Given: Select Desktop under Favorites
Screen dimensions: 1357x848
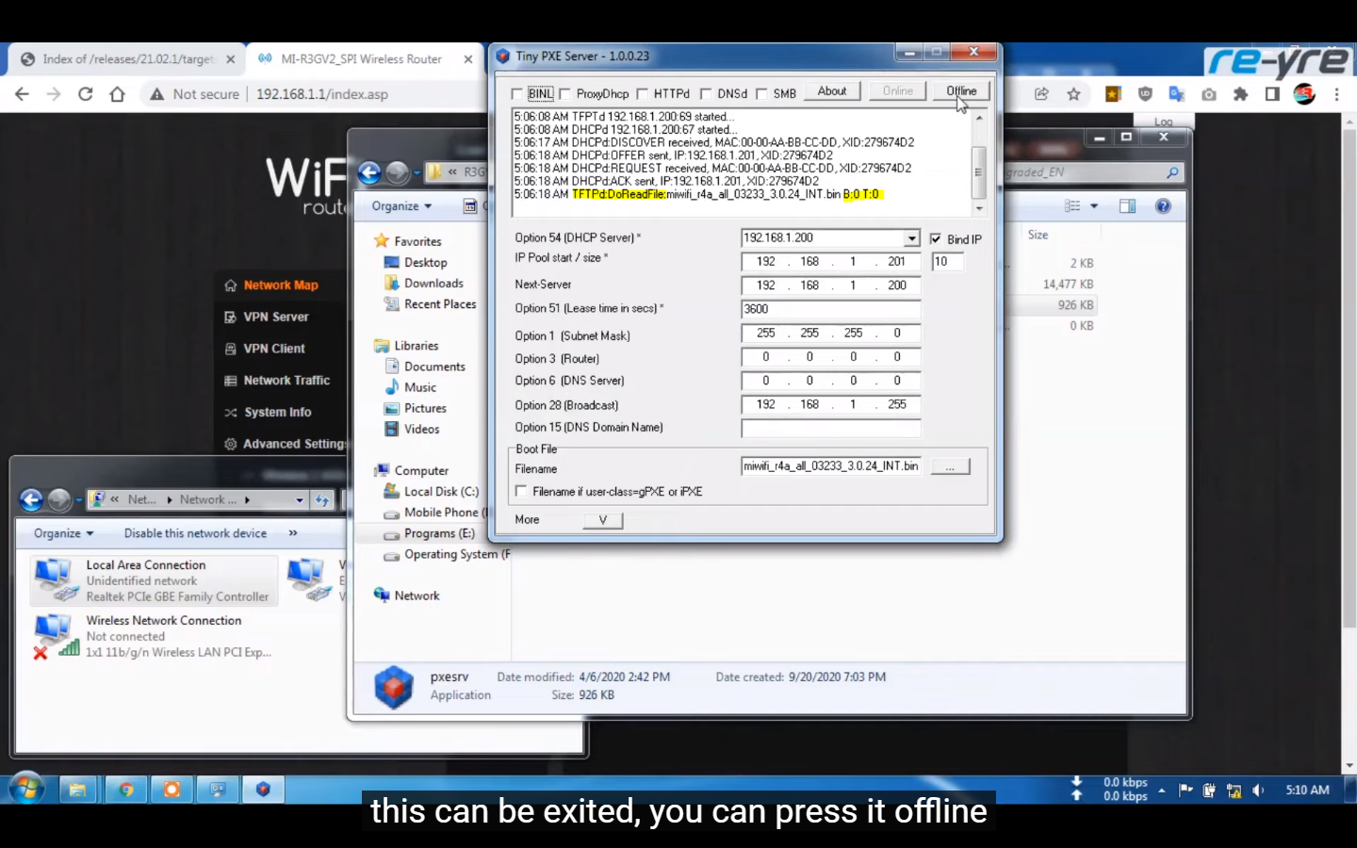Looking at the screenshot, I should point(425,263).
